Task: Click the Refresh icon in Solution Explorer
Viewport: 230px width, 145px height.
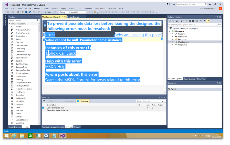Action: coord(190,21)
